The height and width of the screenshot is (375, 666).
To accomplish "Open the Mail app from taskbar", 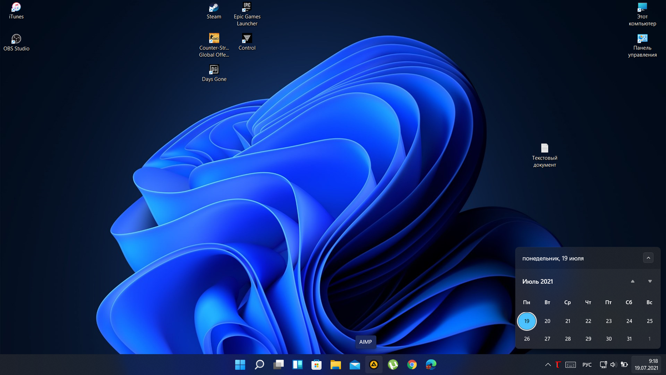I will (355, 365).
